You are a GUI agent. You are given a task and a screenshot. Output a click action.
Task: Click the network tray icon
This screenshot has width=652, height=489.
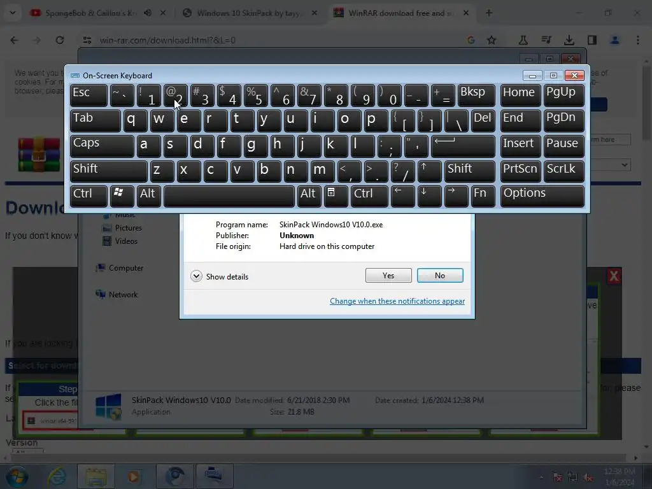pos(573,477)
